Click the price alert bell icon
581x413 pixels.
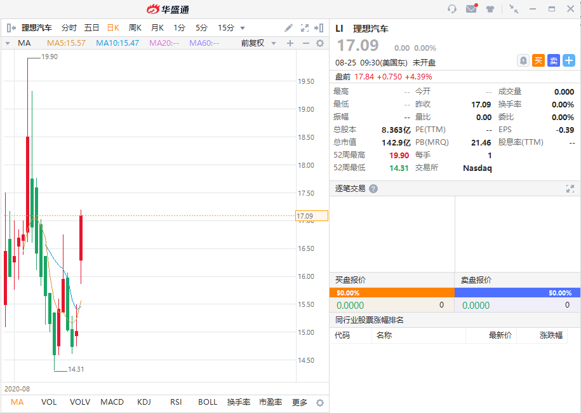tap(523, 60)
